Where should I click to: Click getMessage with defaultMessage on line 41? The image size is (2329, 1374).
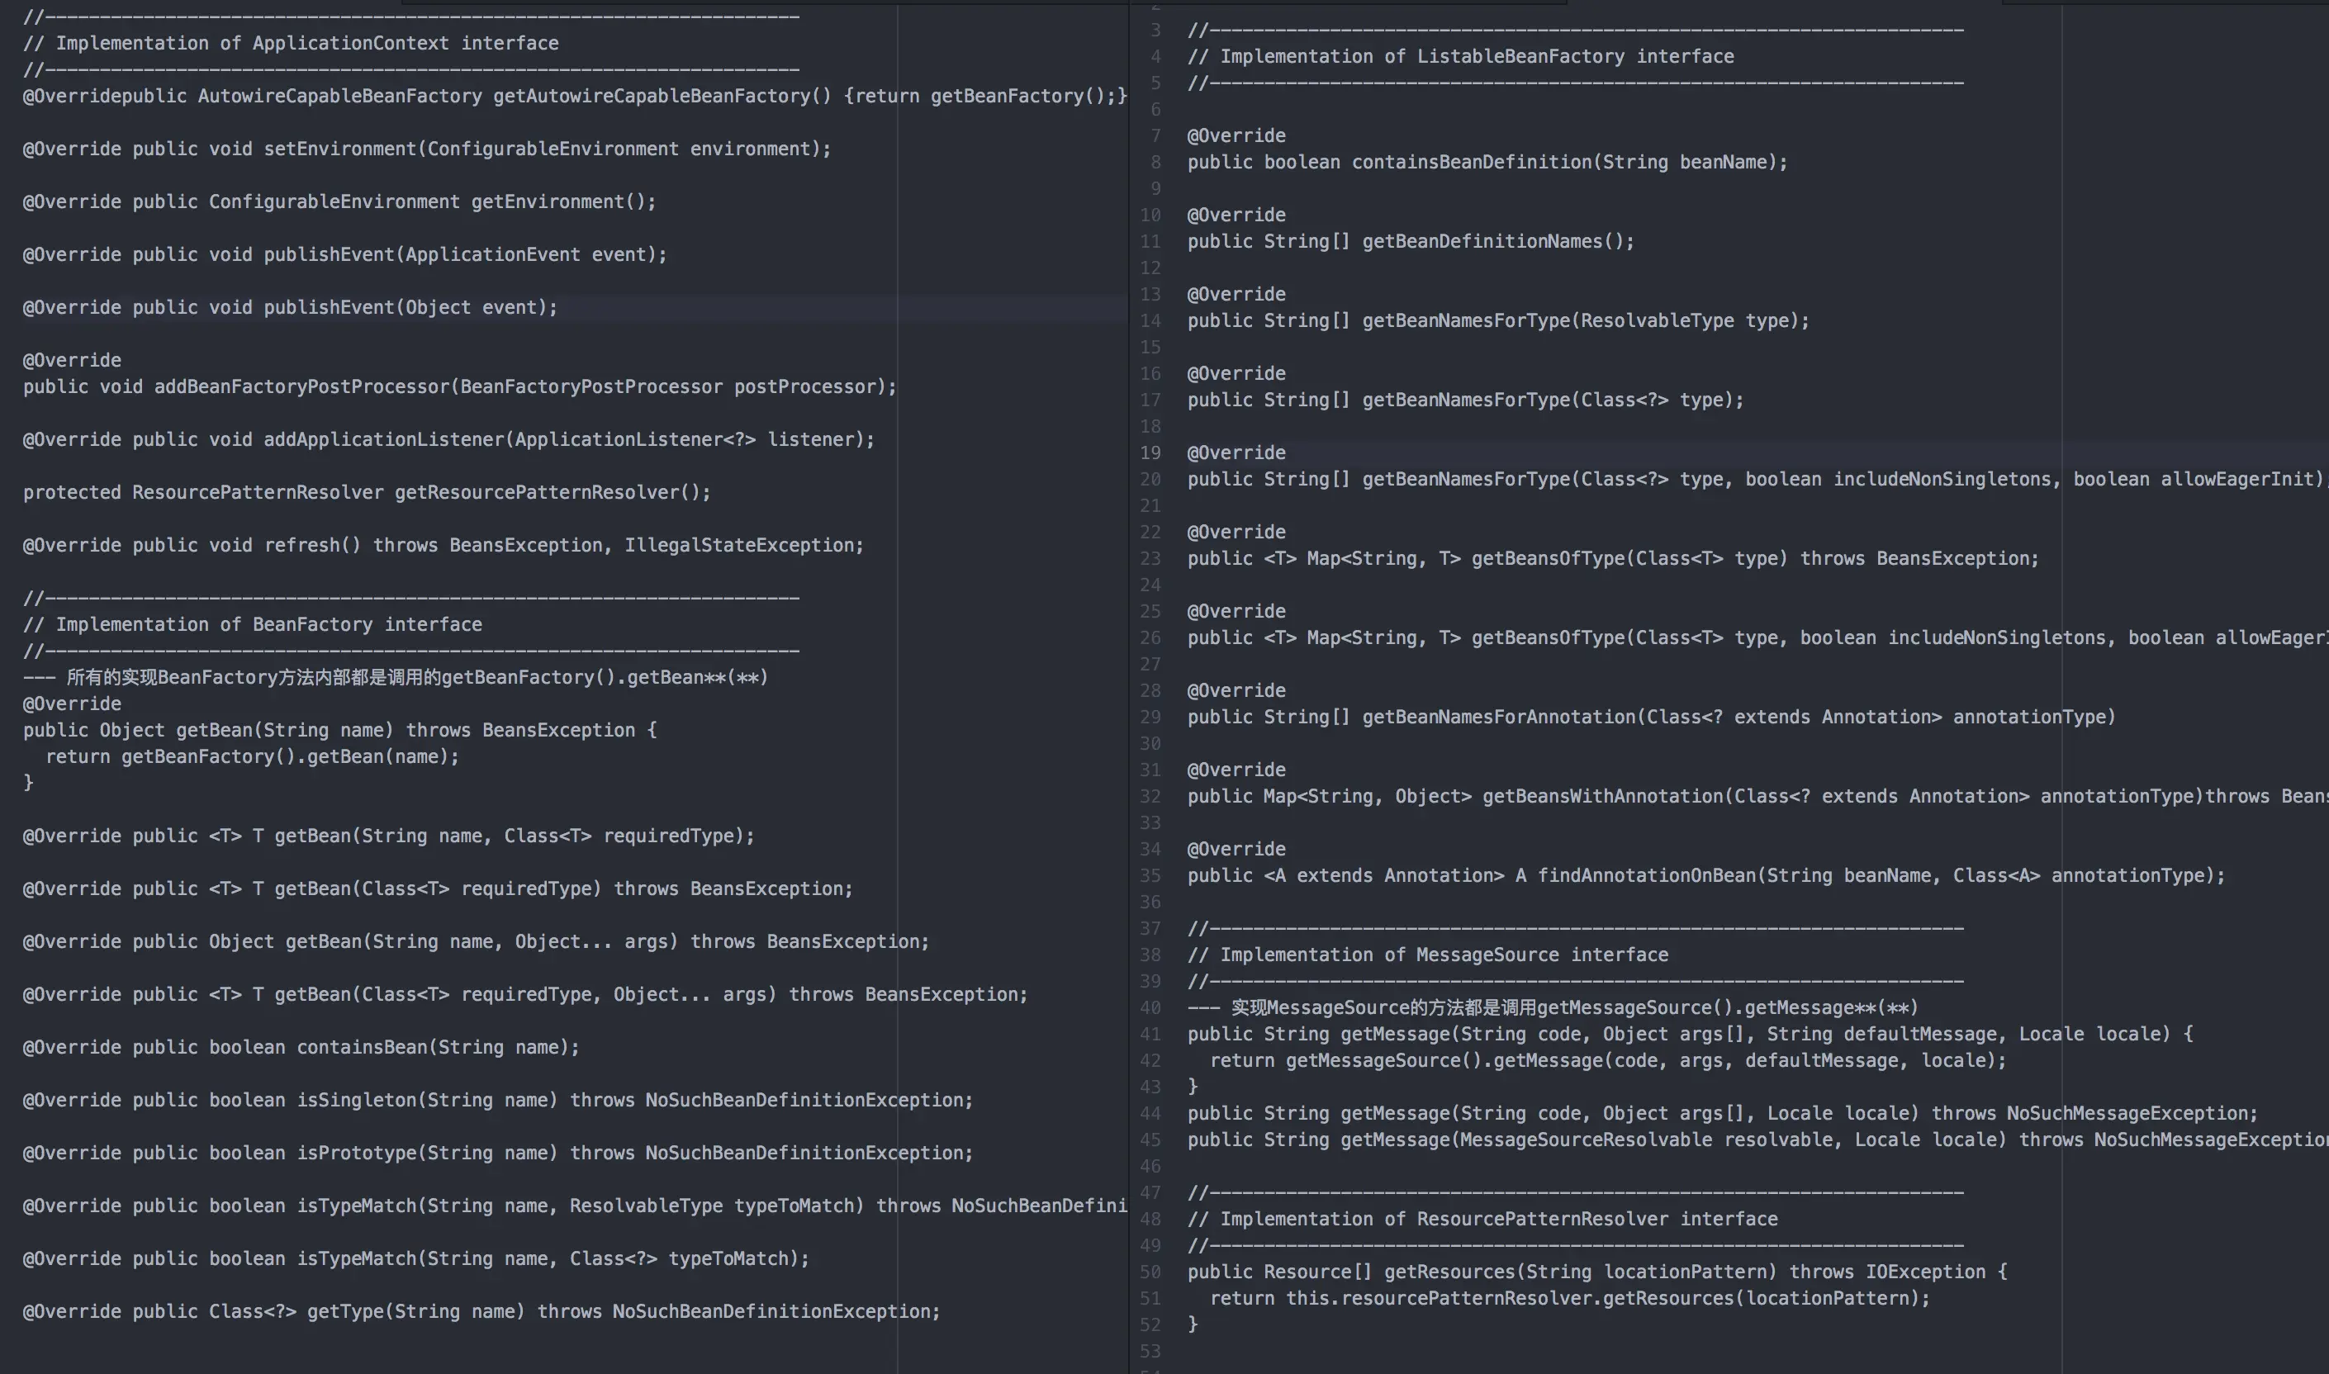(1690, 1033)
